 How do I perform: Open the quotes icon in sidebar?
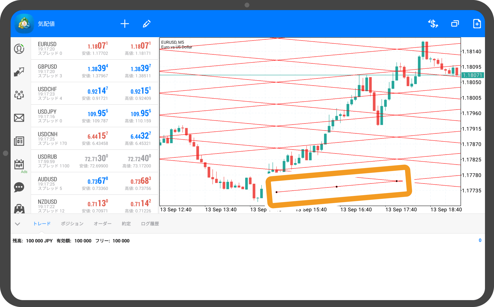tap(19, 49)
